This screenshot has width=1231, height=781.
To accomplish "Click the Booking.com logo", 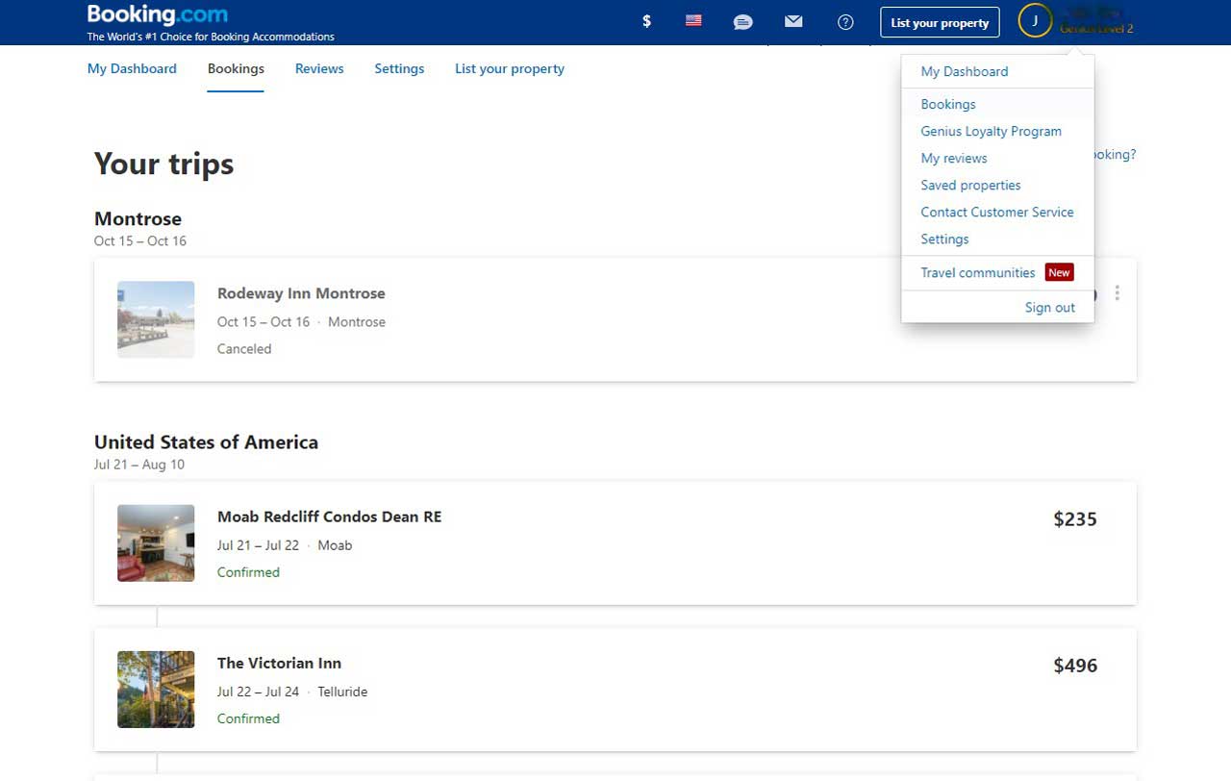I will click(158, 14).
